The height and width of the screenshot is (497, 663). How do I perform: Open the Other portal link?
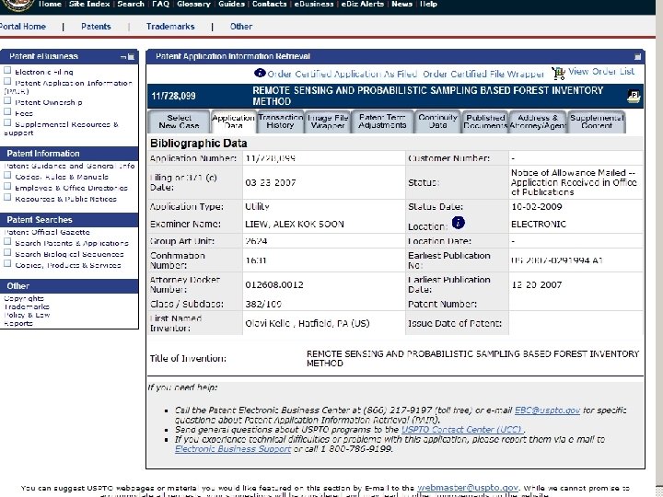point(241,27)
